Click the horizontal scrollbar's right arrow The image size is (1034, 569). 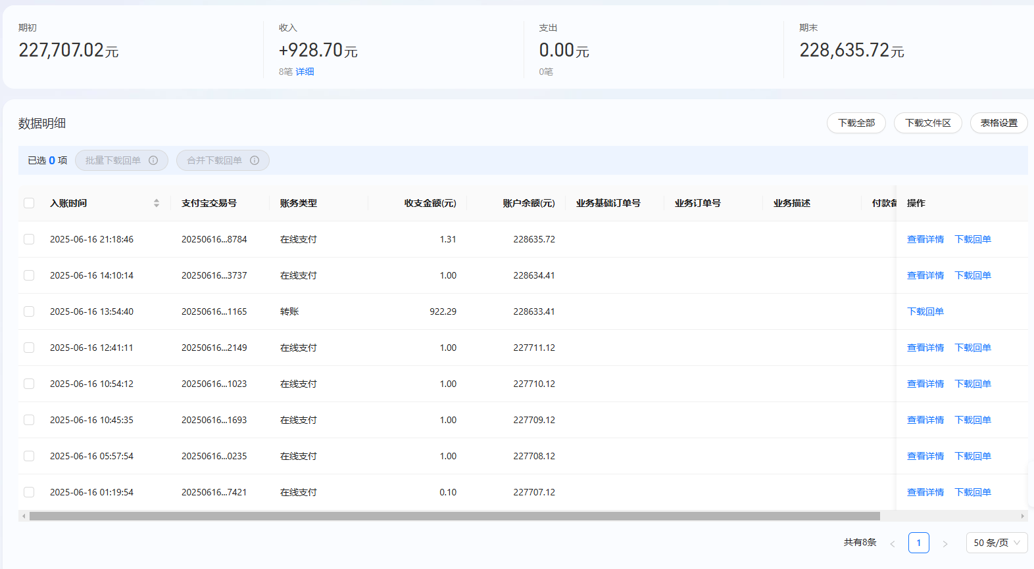[x=1022, y=516]
